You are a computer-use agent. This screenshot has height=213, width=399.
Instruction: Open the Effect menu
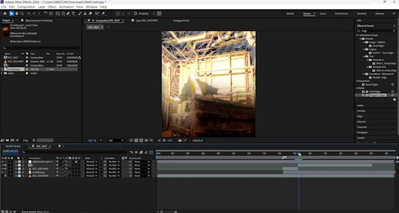coord(52,7)
